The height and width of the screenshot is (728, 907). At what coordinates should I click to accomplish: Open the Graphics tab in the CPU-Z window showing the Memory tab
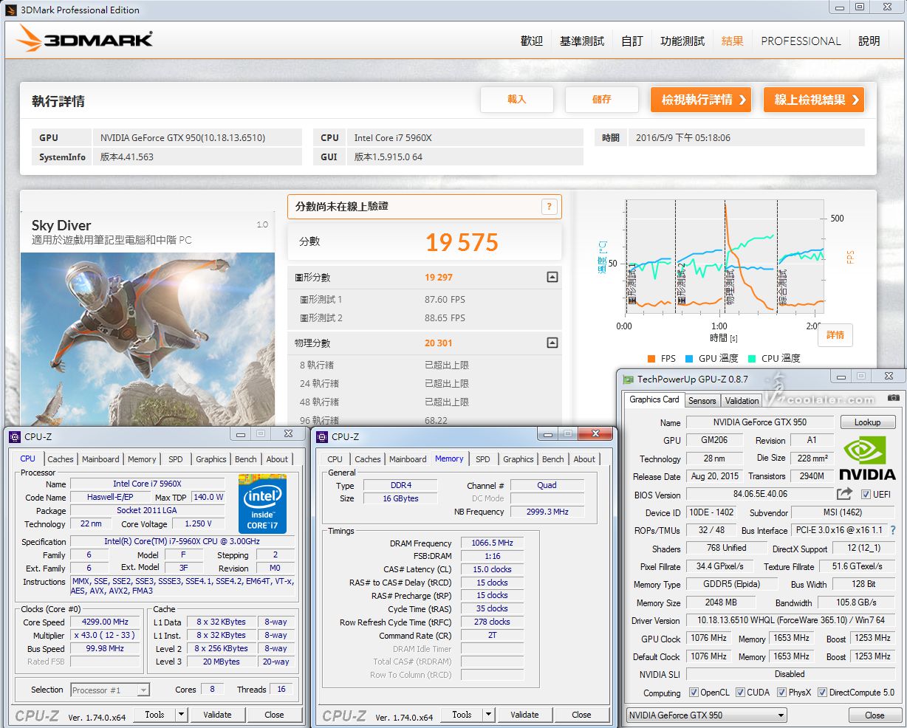coord(518,459)
